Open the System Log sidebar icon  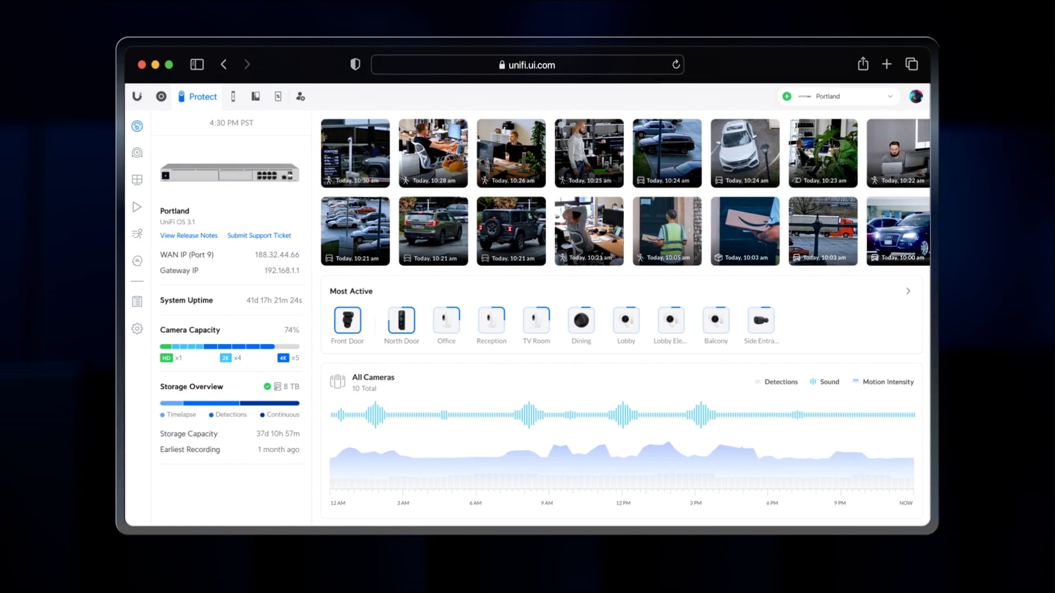click(x=137, y=301)
